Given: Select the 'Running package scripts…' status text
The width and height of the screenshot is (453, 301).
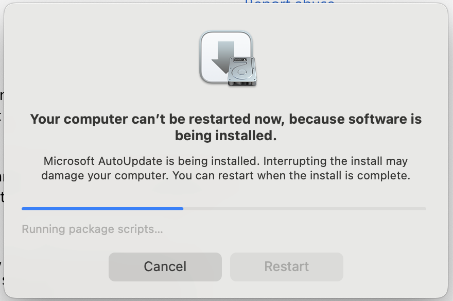Looking at the screenshot, I should [93, 229].
